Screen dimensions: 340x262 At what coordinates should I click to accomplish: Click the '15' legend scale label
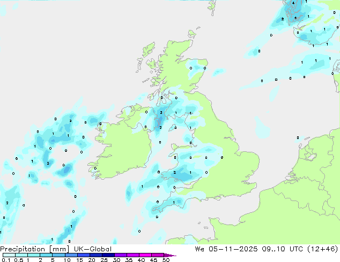click(x=79, y=260)
